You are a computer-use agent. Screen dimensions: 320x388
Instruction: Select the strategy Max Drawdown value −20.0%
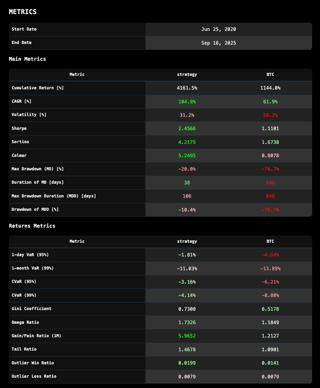[x=187, y=169]
